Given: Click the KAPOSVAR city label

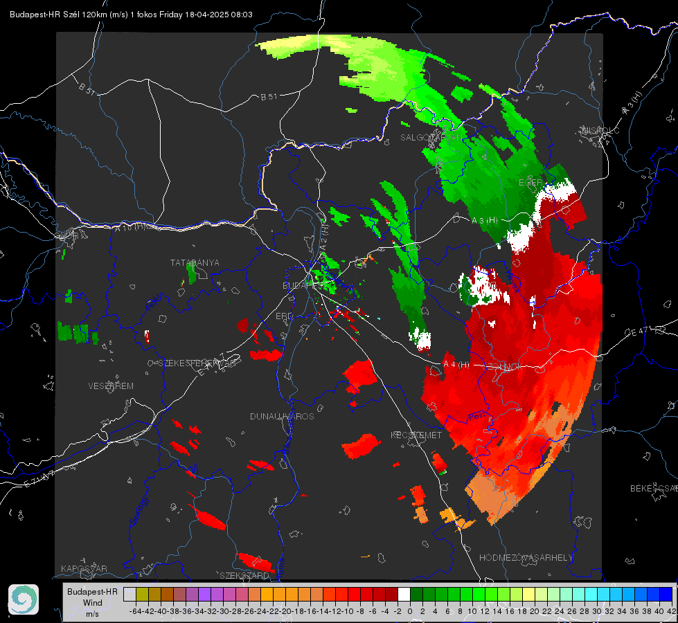Looking at the screenshot, I should 84,568.
